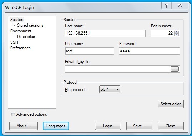
Task: Decrease port number with down arrow
Action: coord(176,35)
